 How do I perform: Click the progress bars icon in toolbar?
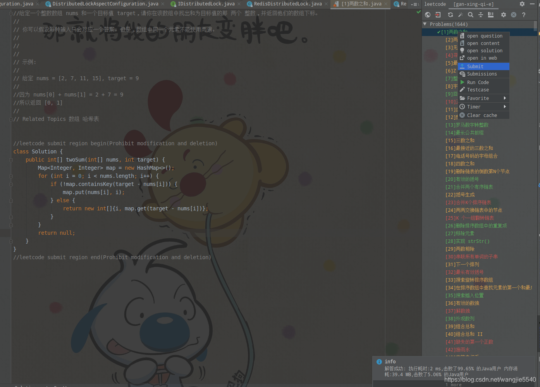(491, 15)
